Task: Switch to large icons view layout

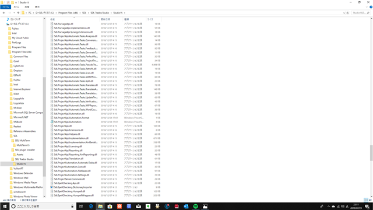Action: pyautogui.click(x=370, y=200)
